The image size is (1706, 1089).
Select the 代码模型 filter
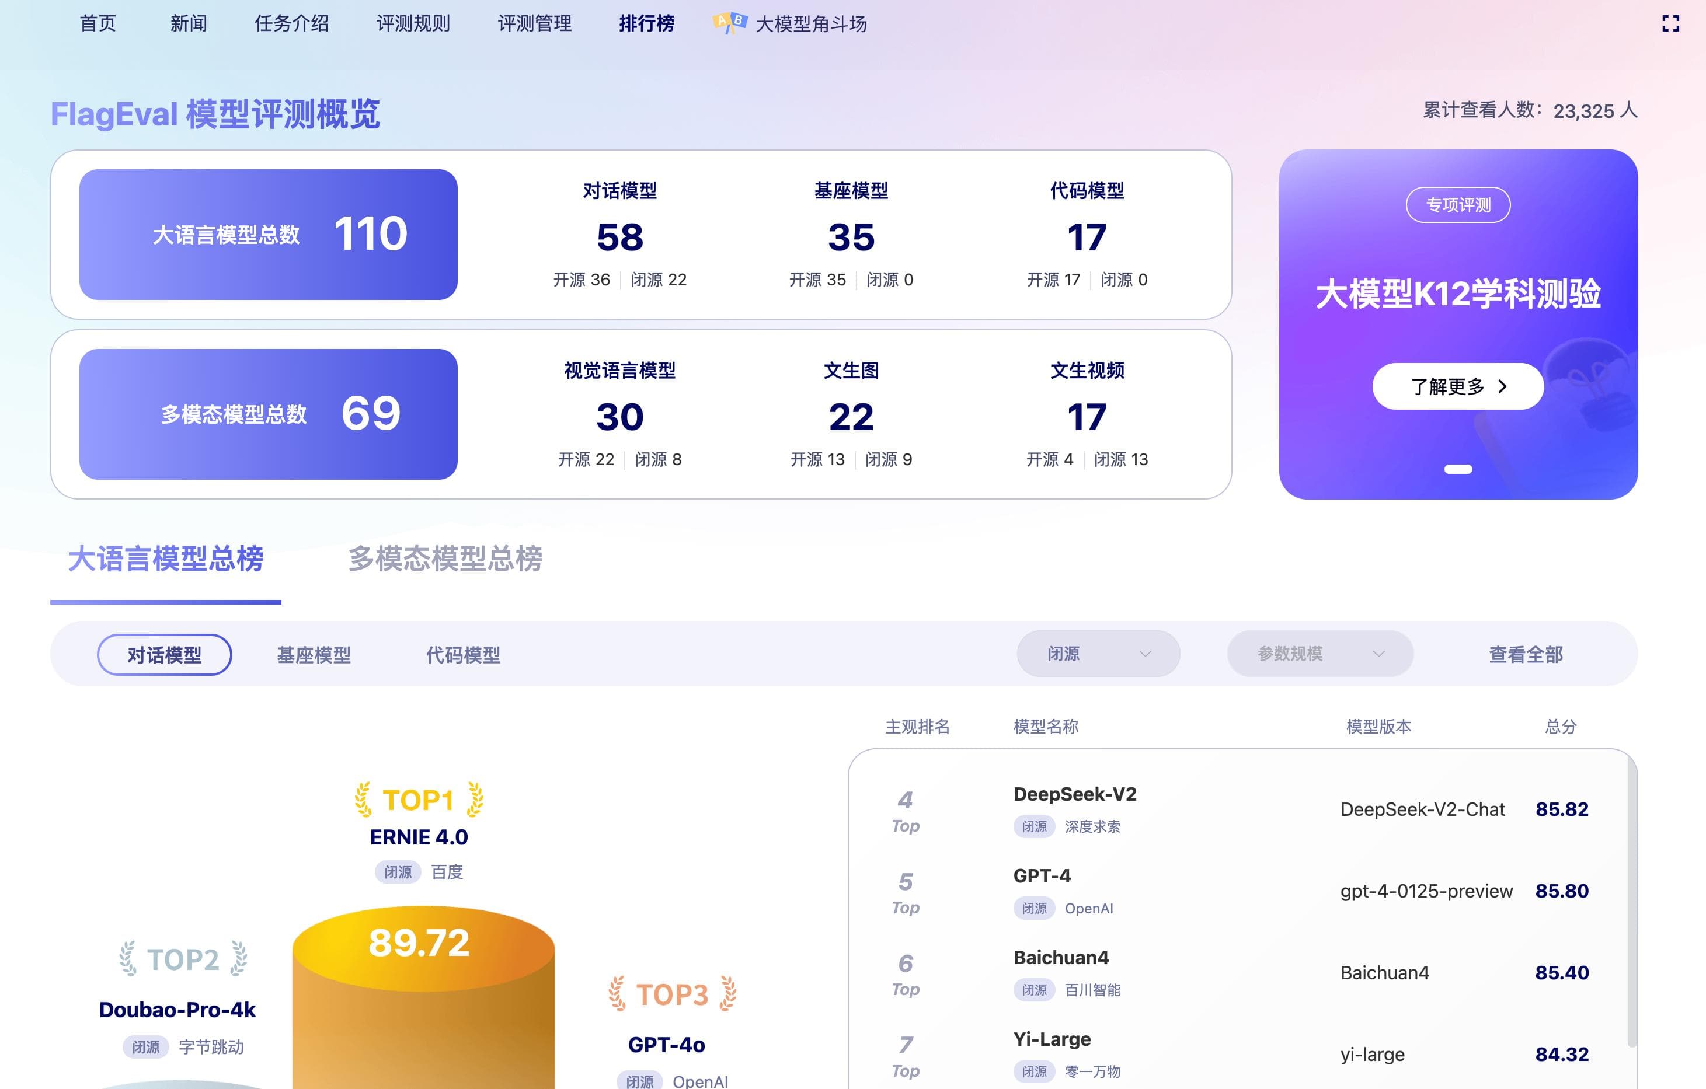(x=462, y=655)
